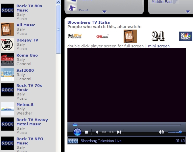The height and width of the screenshot is (152, 193).
Task: Mute the player with speaker icon
Action: (x=161, y=132)
